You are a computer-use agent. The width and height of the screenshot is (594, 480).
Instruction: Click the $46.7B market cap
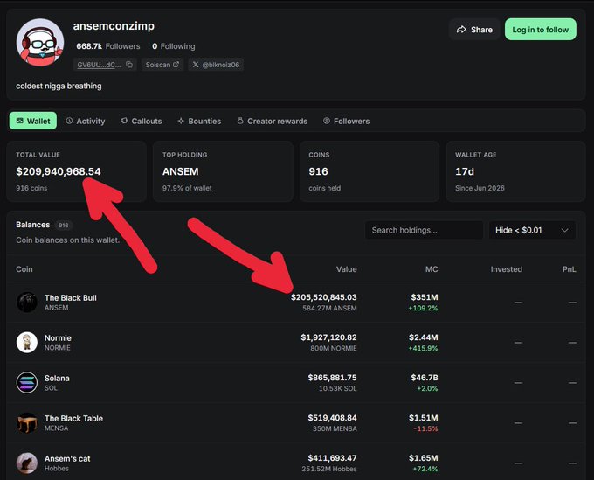(x=425, y=378)
